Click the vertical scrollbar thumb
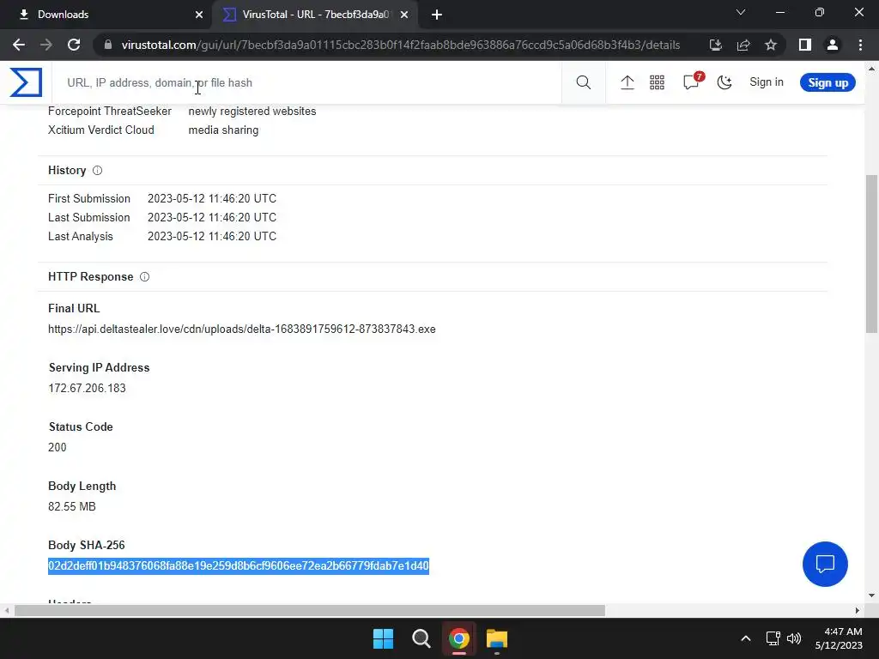 pos(872,254)
